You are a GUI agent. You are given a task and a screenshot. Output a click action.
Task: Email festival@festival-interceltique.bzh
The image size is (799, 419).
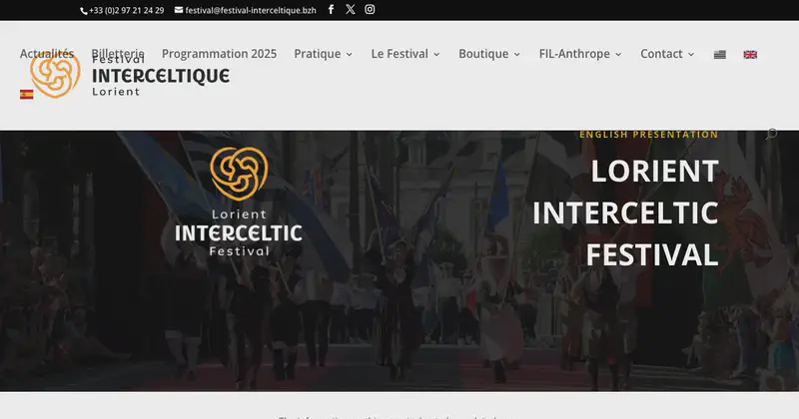251,10
